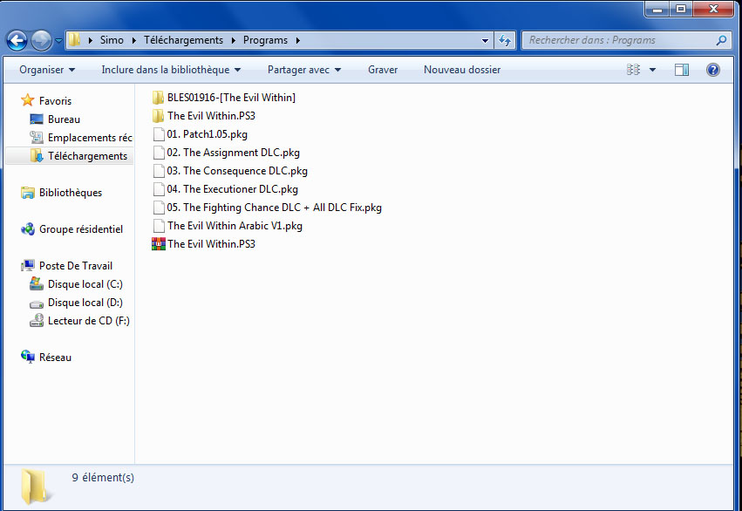Open the recent pages dropdown arrow
Viewport: 742px width, 511px height.
coord(58,40)
